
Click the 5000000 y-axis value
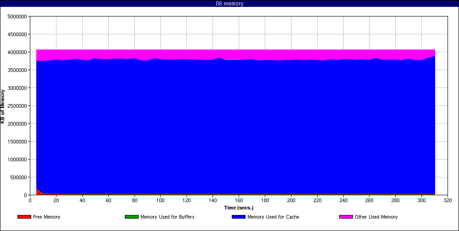(x=18, y=16)
